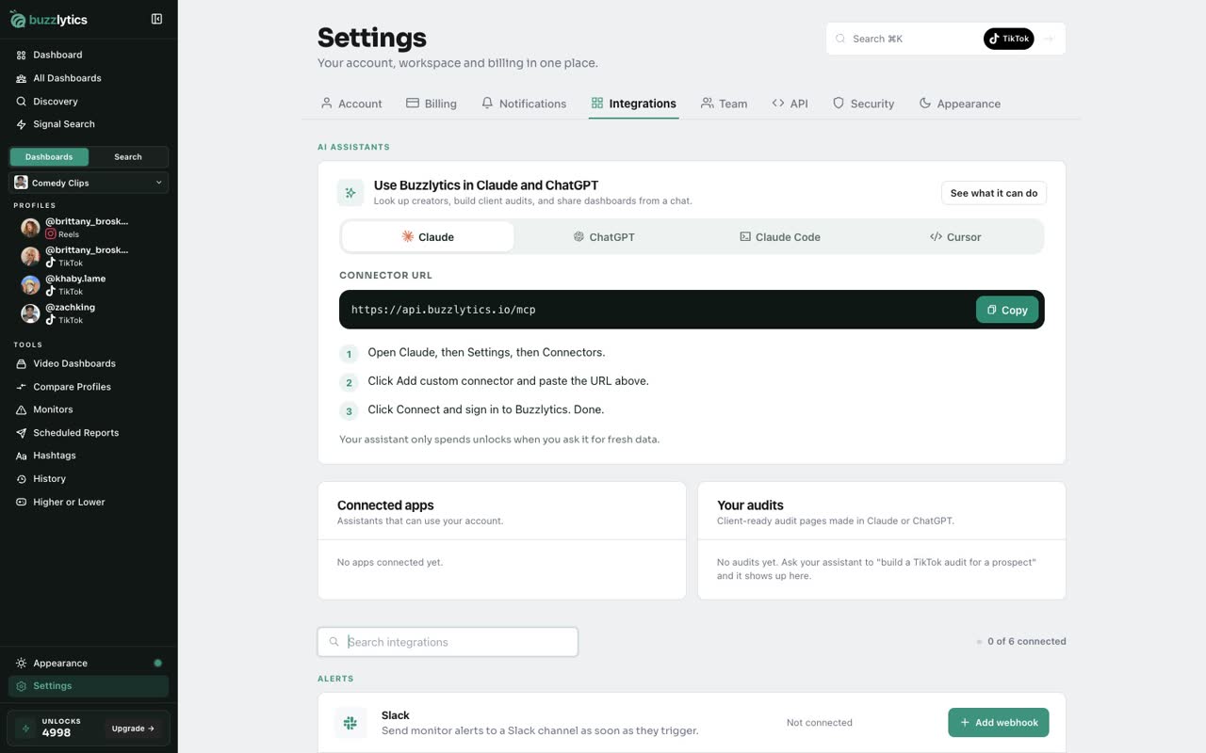Open Compare Profiles tool
Image resolution: width=1206 pixels, height=753 pixels.
[89, 387]
